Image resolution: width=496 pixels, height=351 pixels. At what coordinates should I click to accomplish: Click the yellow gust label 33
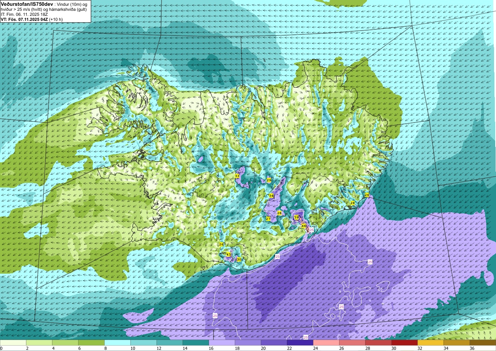[237, 176]
